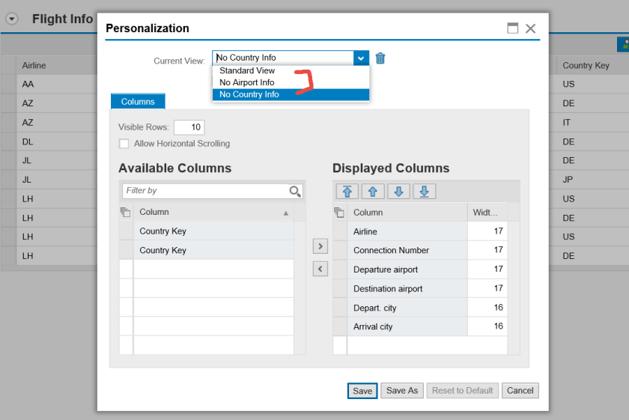Image resolution: width=629 pixels, height=420 pixels.
Task: Select No Airport Info view option
Action: pos(247,82)
